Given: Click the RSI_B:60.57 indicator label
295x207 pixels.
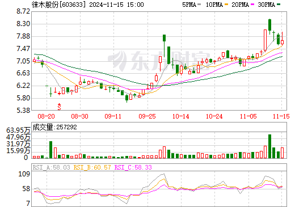Looking at the screenshot, I should 92,167.
